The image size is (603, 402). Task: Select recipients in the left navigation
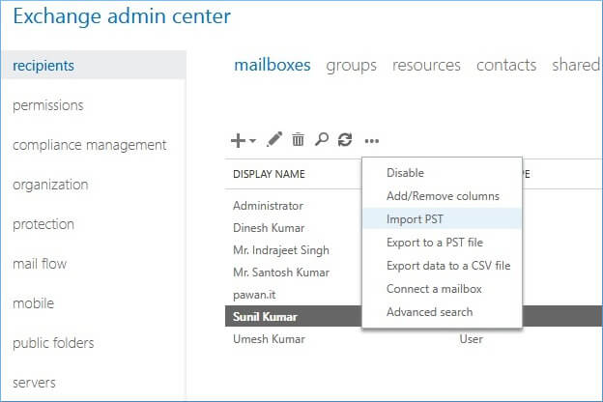pyautogui.click(x=94, y=65)
